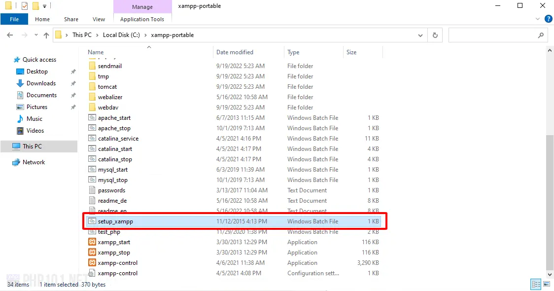Click the Manage contextual tab
Viewport: 554px width, 291px height.
pyautogui.click(x=142, y=7)
